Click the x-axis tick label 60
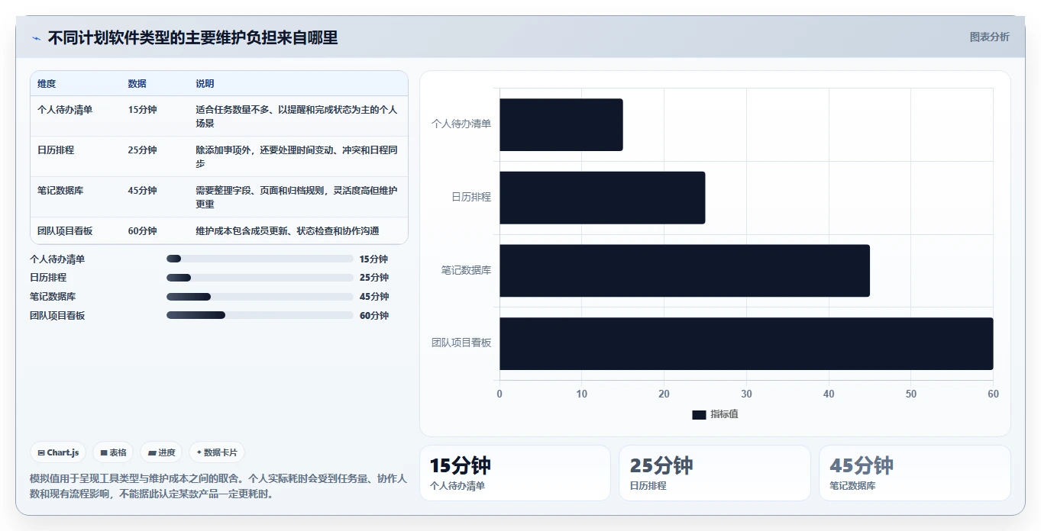 [x=993, y=394]
